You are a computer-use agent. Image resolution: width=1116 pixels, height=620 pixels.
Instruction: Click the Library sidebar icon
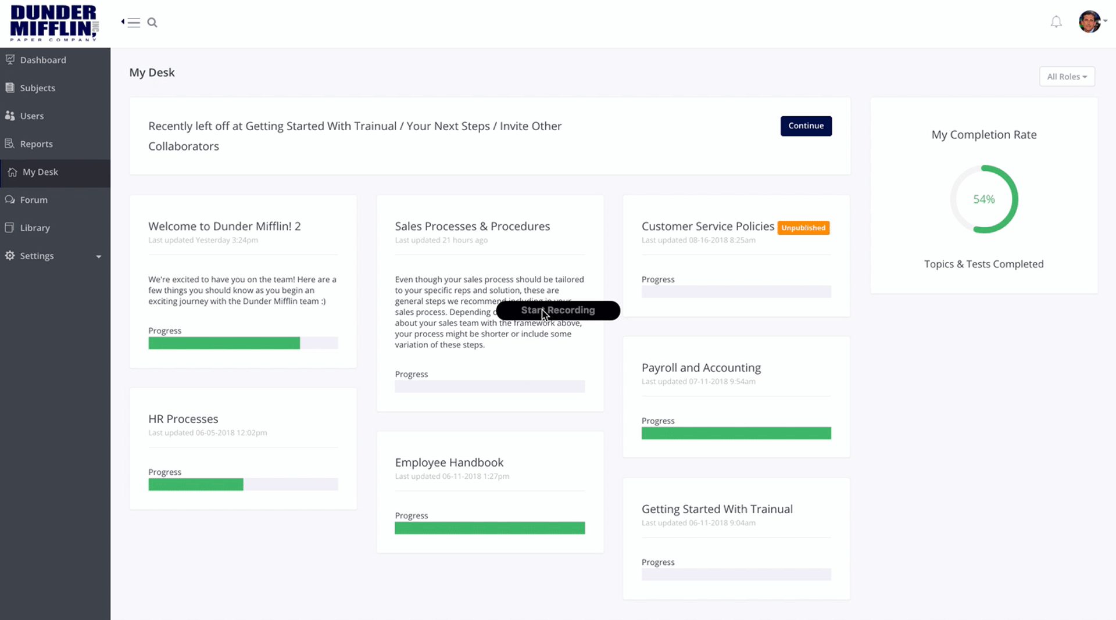pos(10,227)
